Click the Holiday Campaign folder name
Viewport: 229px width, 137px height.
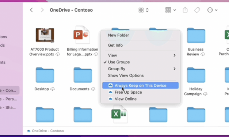[x=196, y=91]
